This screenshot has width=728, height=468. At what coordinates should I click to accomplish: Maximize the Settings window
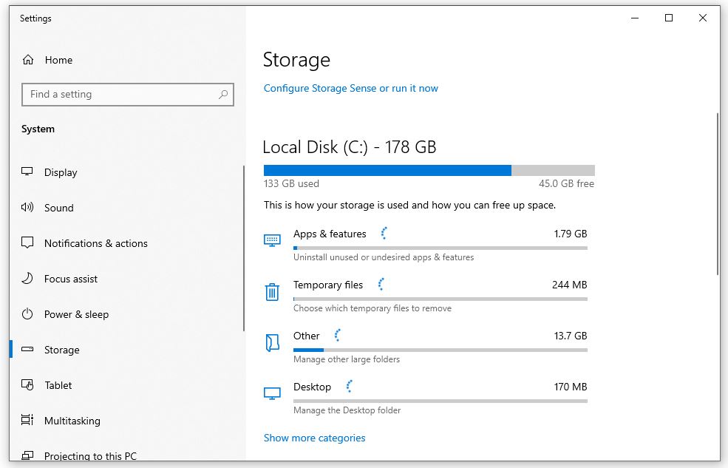click(x=669, y=18)
